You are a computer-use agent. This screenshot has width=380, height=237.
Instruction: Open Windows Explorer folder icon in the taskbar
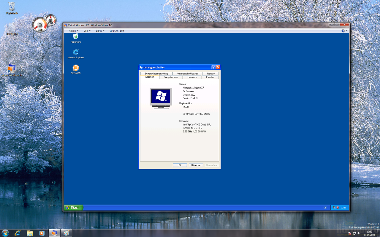(30, 233)
